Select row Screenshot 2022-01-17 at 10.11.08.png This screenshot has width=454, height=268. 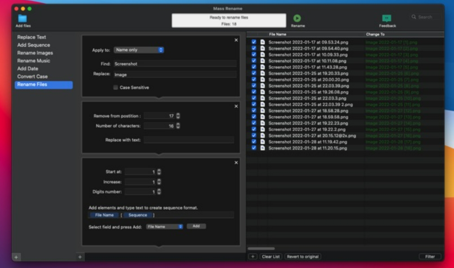[x=345, y=61]
